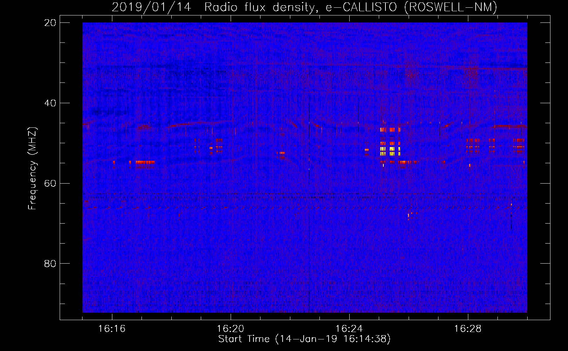Click the 'Frequency (MHZ)' axis label
The image size is (568, 351).
click(x=32, y=168)
